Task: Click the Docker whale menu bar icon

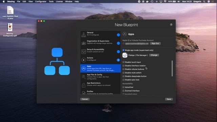Action: click(x=147, y=1)
